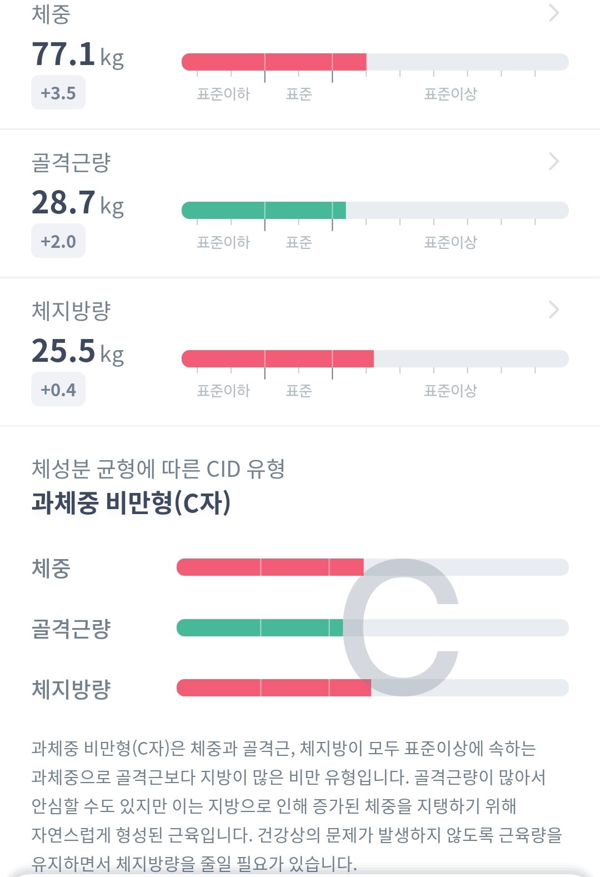Tap the 골격근량 row title label
The height and width of the screenshot is (877, 600).
pos(71,162)
